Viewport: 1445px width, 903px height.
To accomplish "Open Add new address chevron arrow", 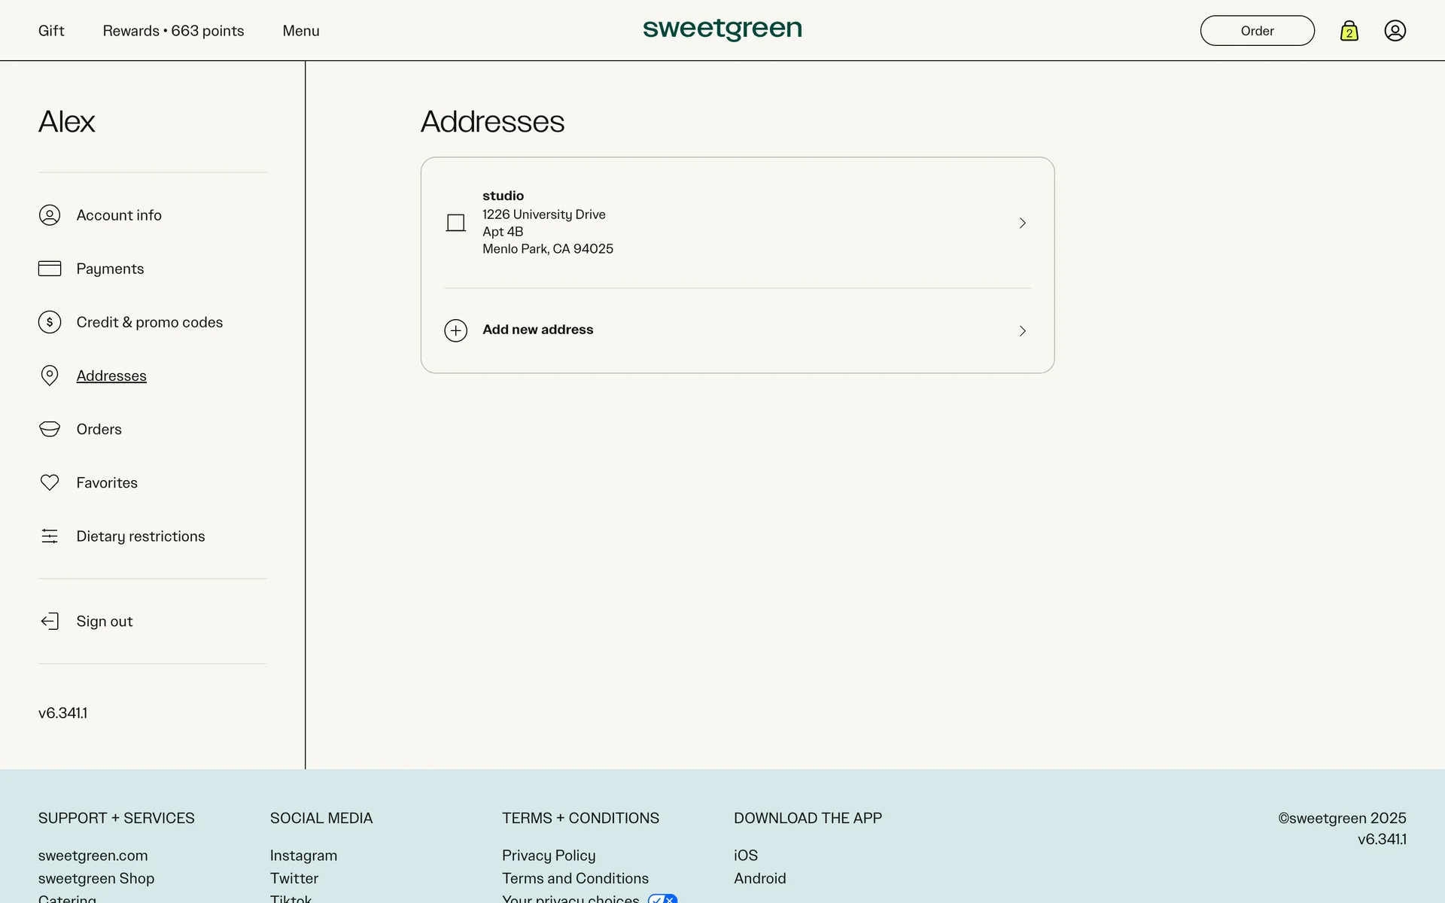I will 1022,331.
